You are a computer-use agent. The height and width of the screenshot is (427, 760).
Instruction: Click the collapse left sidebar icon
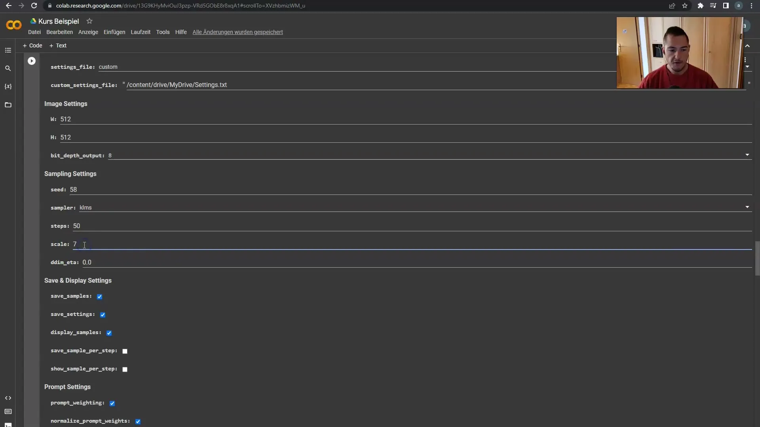pyautogui.click(x=8, y=49)
